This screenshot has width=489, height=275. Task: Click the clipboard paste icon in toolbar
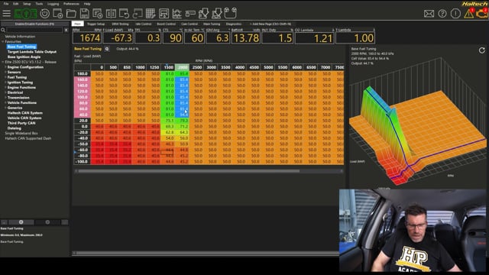[x=230, y=13]
